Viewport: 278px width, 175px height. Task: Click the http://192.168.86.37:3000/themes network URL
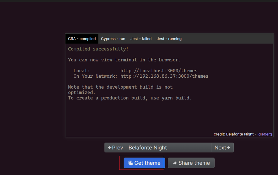(x=164, y=76)
